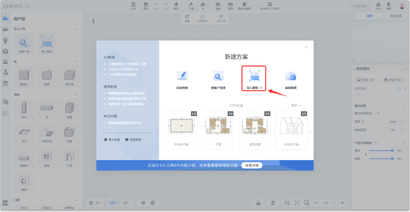
Task: Switch the view mode to 3D
Action: (x=127, y=203)
